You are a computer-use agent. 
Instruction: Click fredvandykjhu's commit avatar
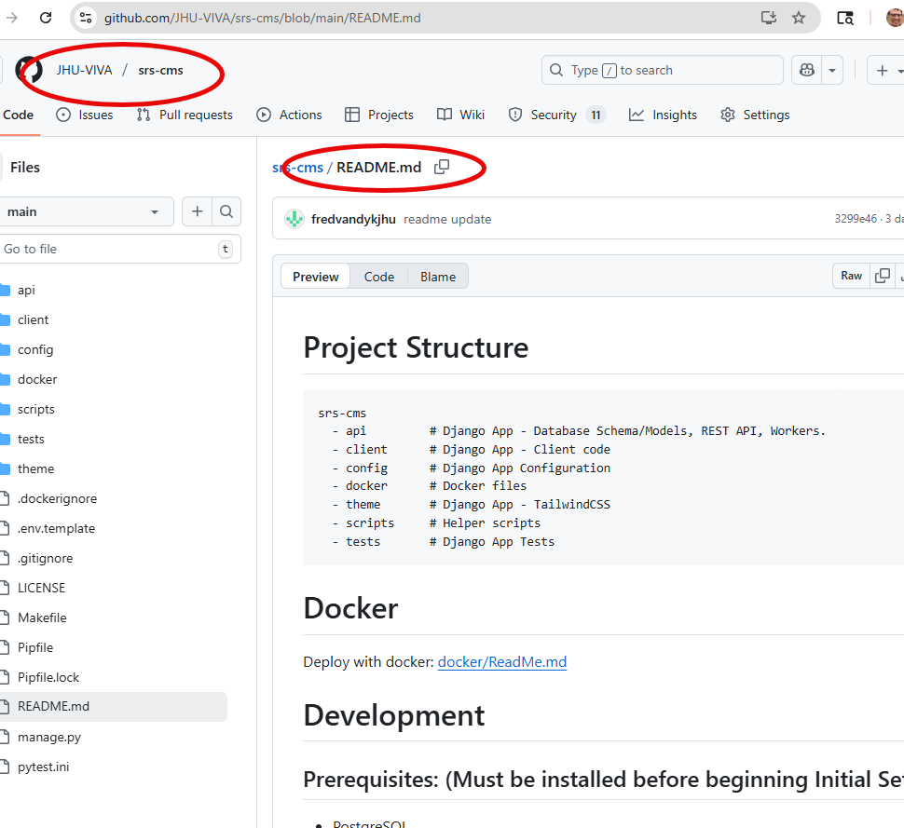(x=294, y=219)
